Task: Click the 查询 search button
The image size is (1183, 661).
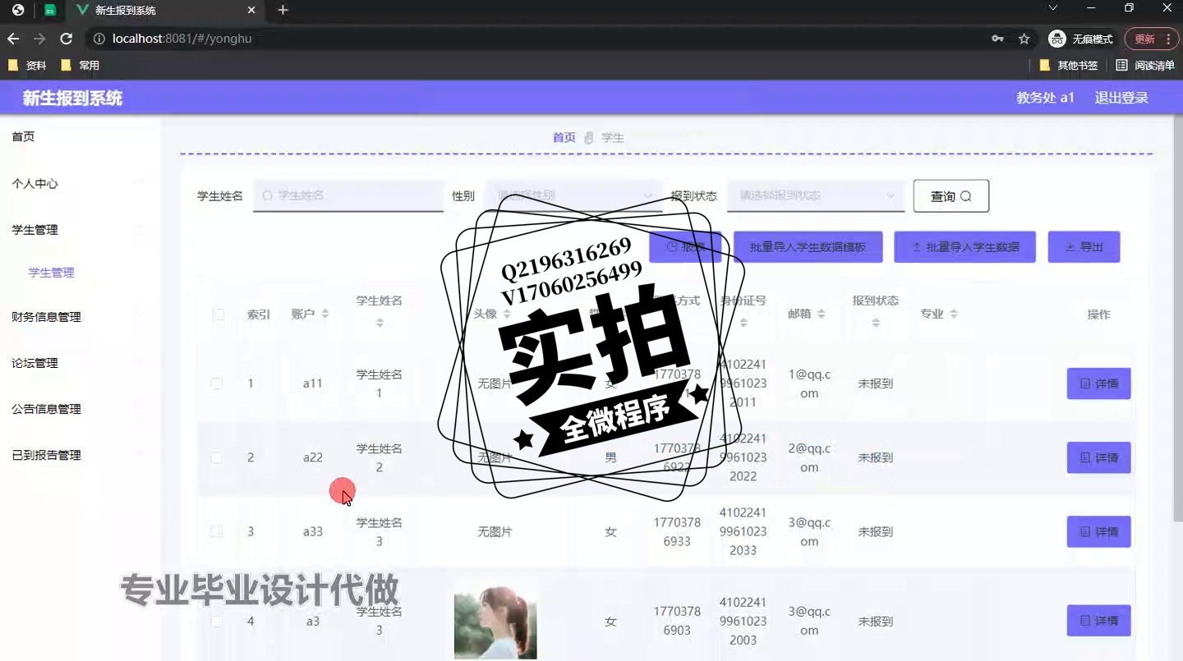Action: (951, 196)
